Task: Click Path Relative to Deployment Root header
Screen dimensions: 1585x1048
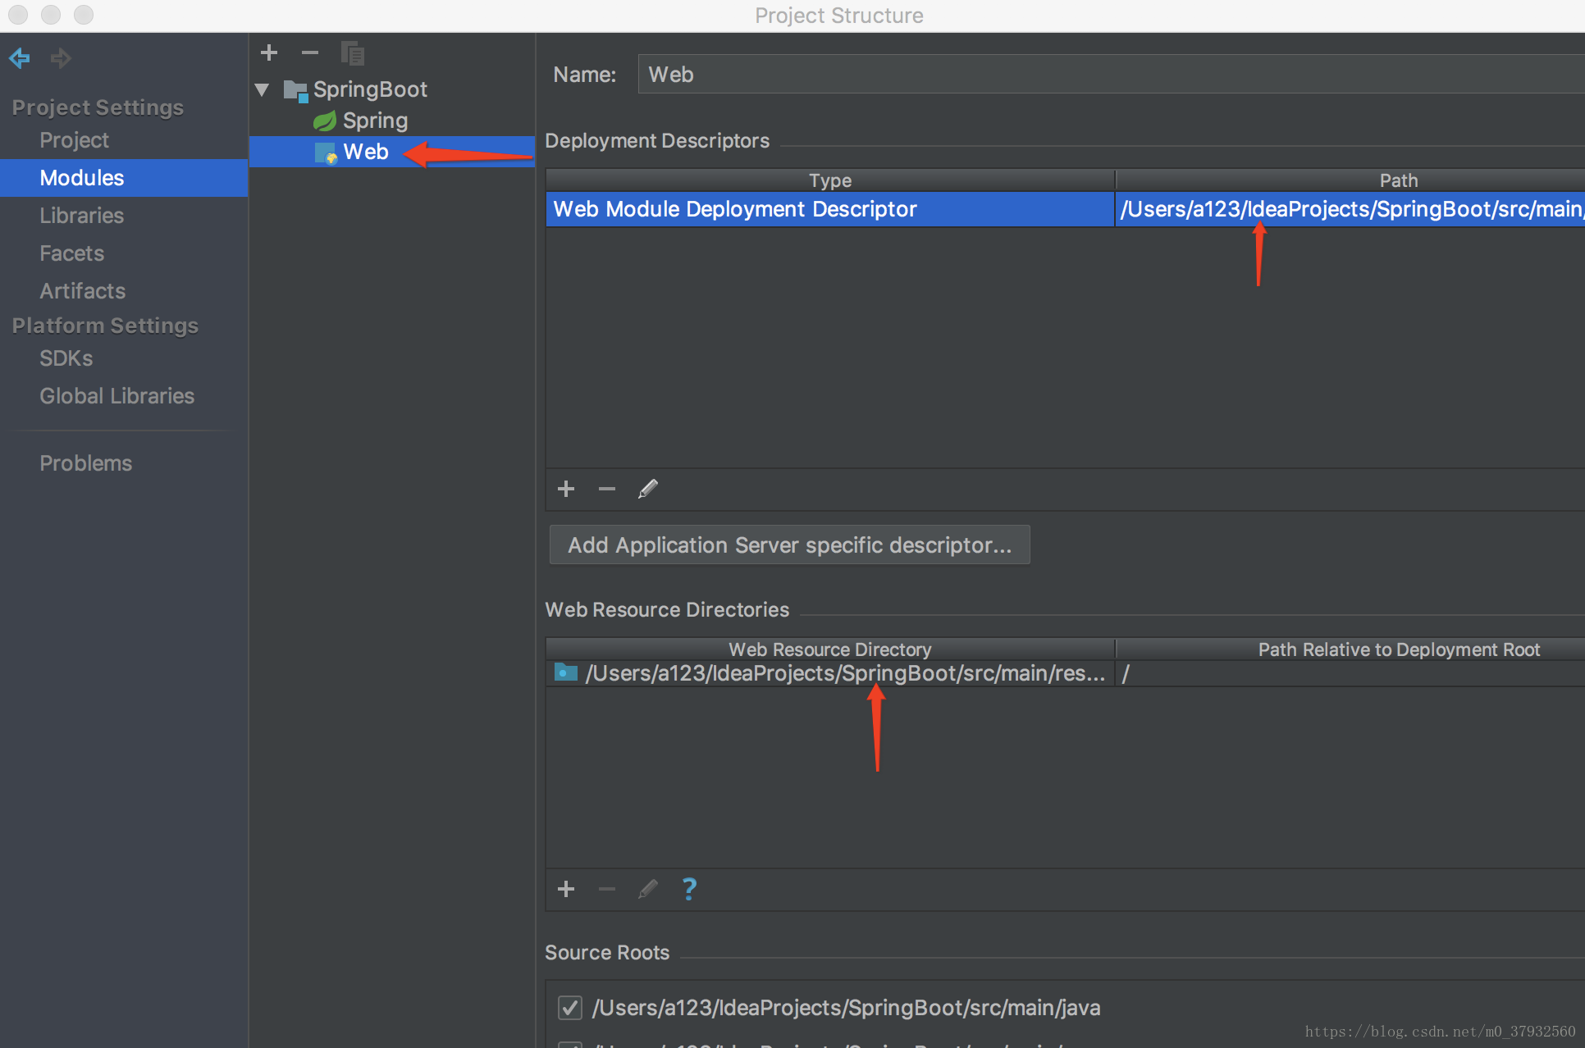Action: coord(1350,649)
